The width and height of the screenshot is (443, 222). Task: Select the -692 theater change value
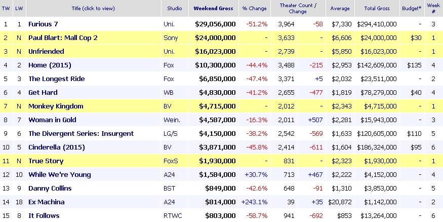316,216
